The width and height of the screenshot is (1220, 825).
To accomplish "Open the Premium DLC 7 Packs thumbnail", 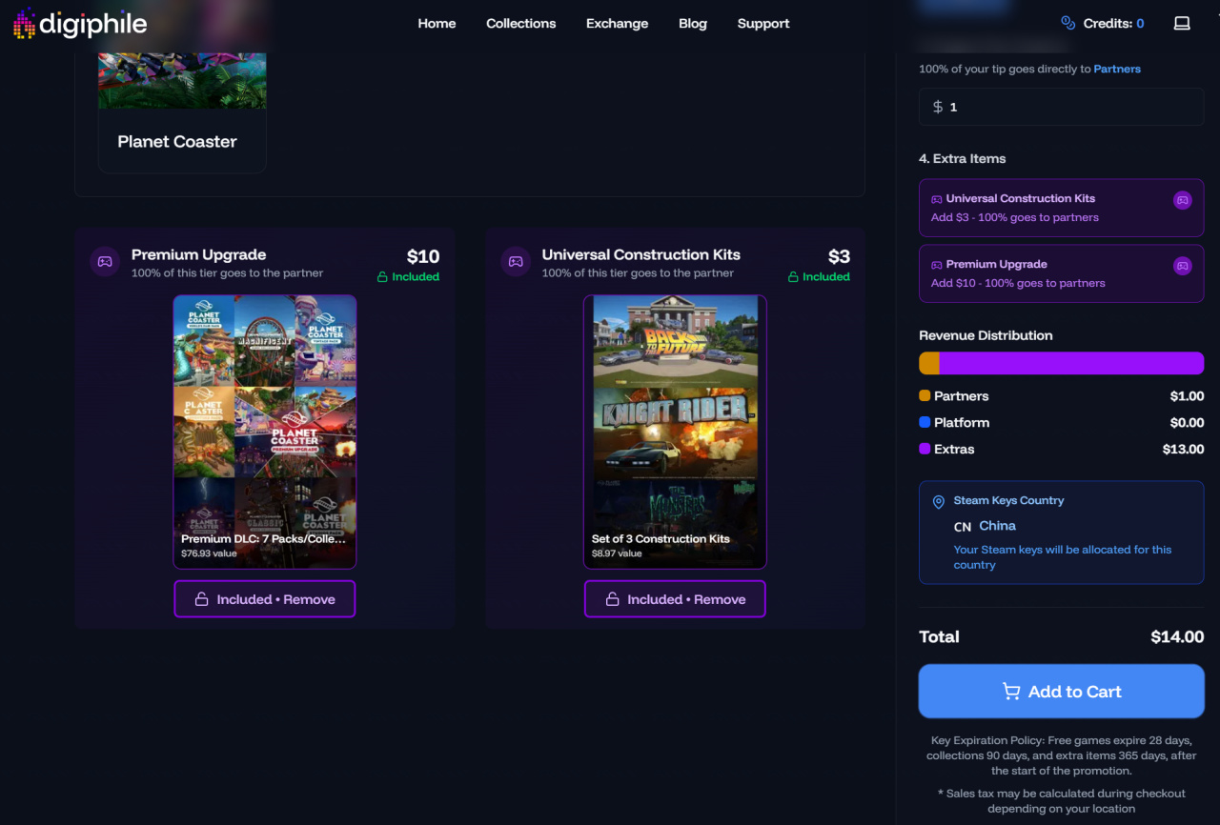I will [x=265, y=432].
